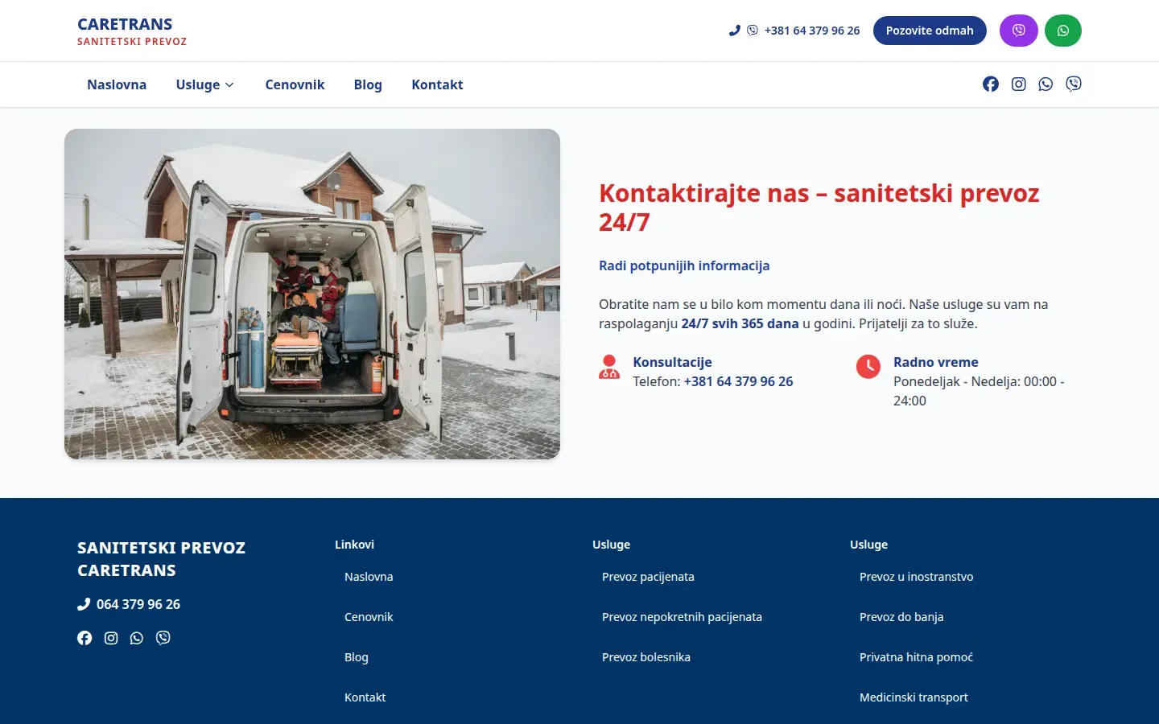Open footer link Prevoz do banja
This screenshot has height=724, width=1159.
[901, 617]
